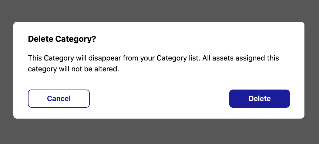Viewport: 319px width, 144px height.
Task: Click the word "Category?" in the title
Action: [76, 39]
